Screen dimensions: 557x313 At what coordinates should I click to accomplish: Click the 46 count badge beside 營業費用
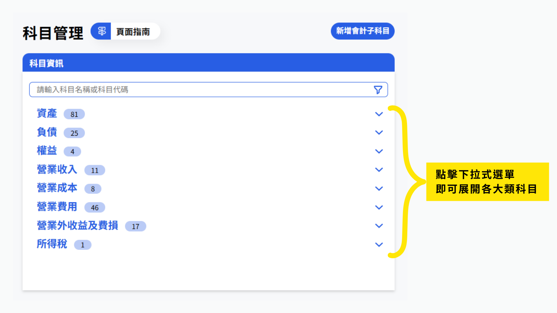(x=95, y=208)
